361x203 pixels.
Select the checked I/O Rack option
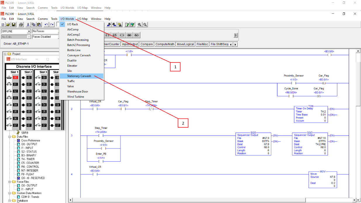tap(72, 24)
